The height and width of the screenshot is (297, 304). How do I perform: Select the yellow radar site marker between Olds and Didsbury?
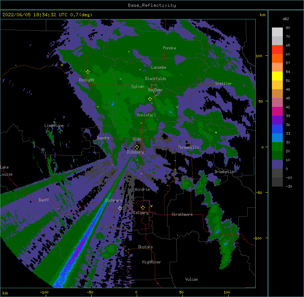(137, 147)
